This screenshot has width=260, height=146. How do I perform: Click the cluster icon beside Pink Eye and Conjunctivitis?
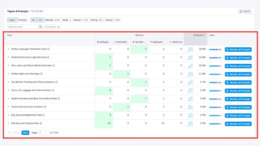tap(41, 123)
